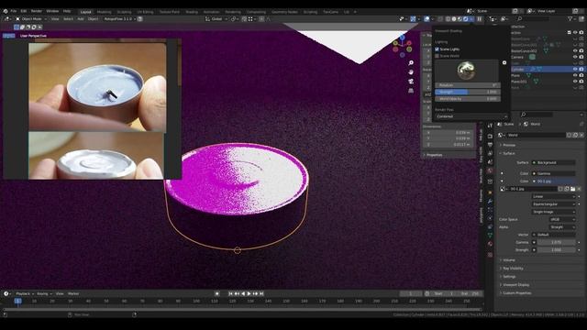The height and width of the screenshot is (330, 587).
Task: Jump to the timeline start frame
Action: coord(230,293)
